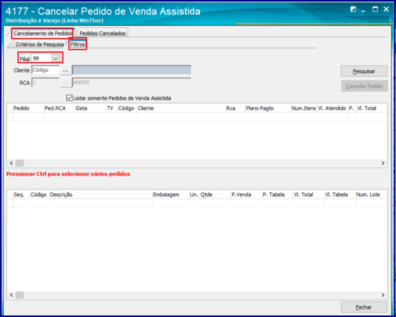Click the RCA name field showing ANDRE
Image resolution: width=396 pixels, height=317 pixels.
pos(131,82)
